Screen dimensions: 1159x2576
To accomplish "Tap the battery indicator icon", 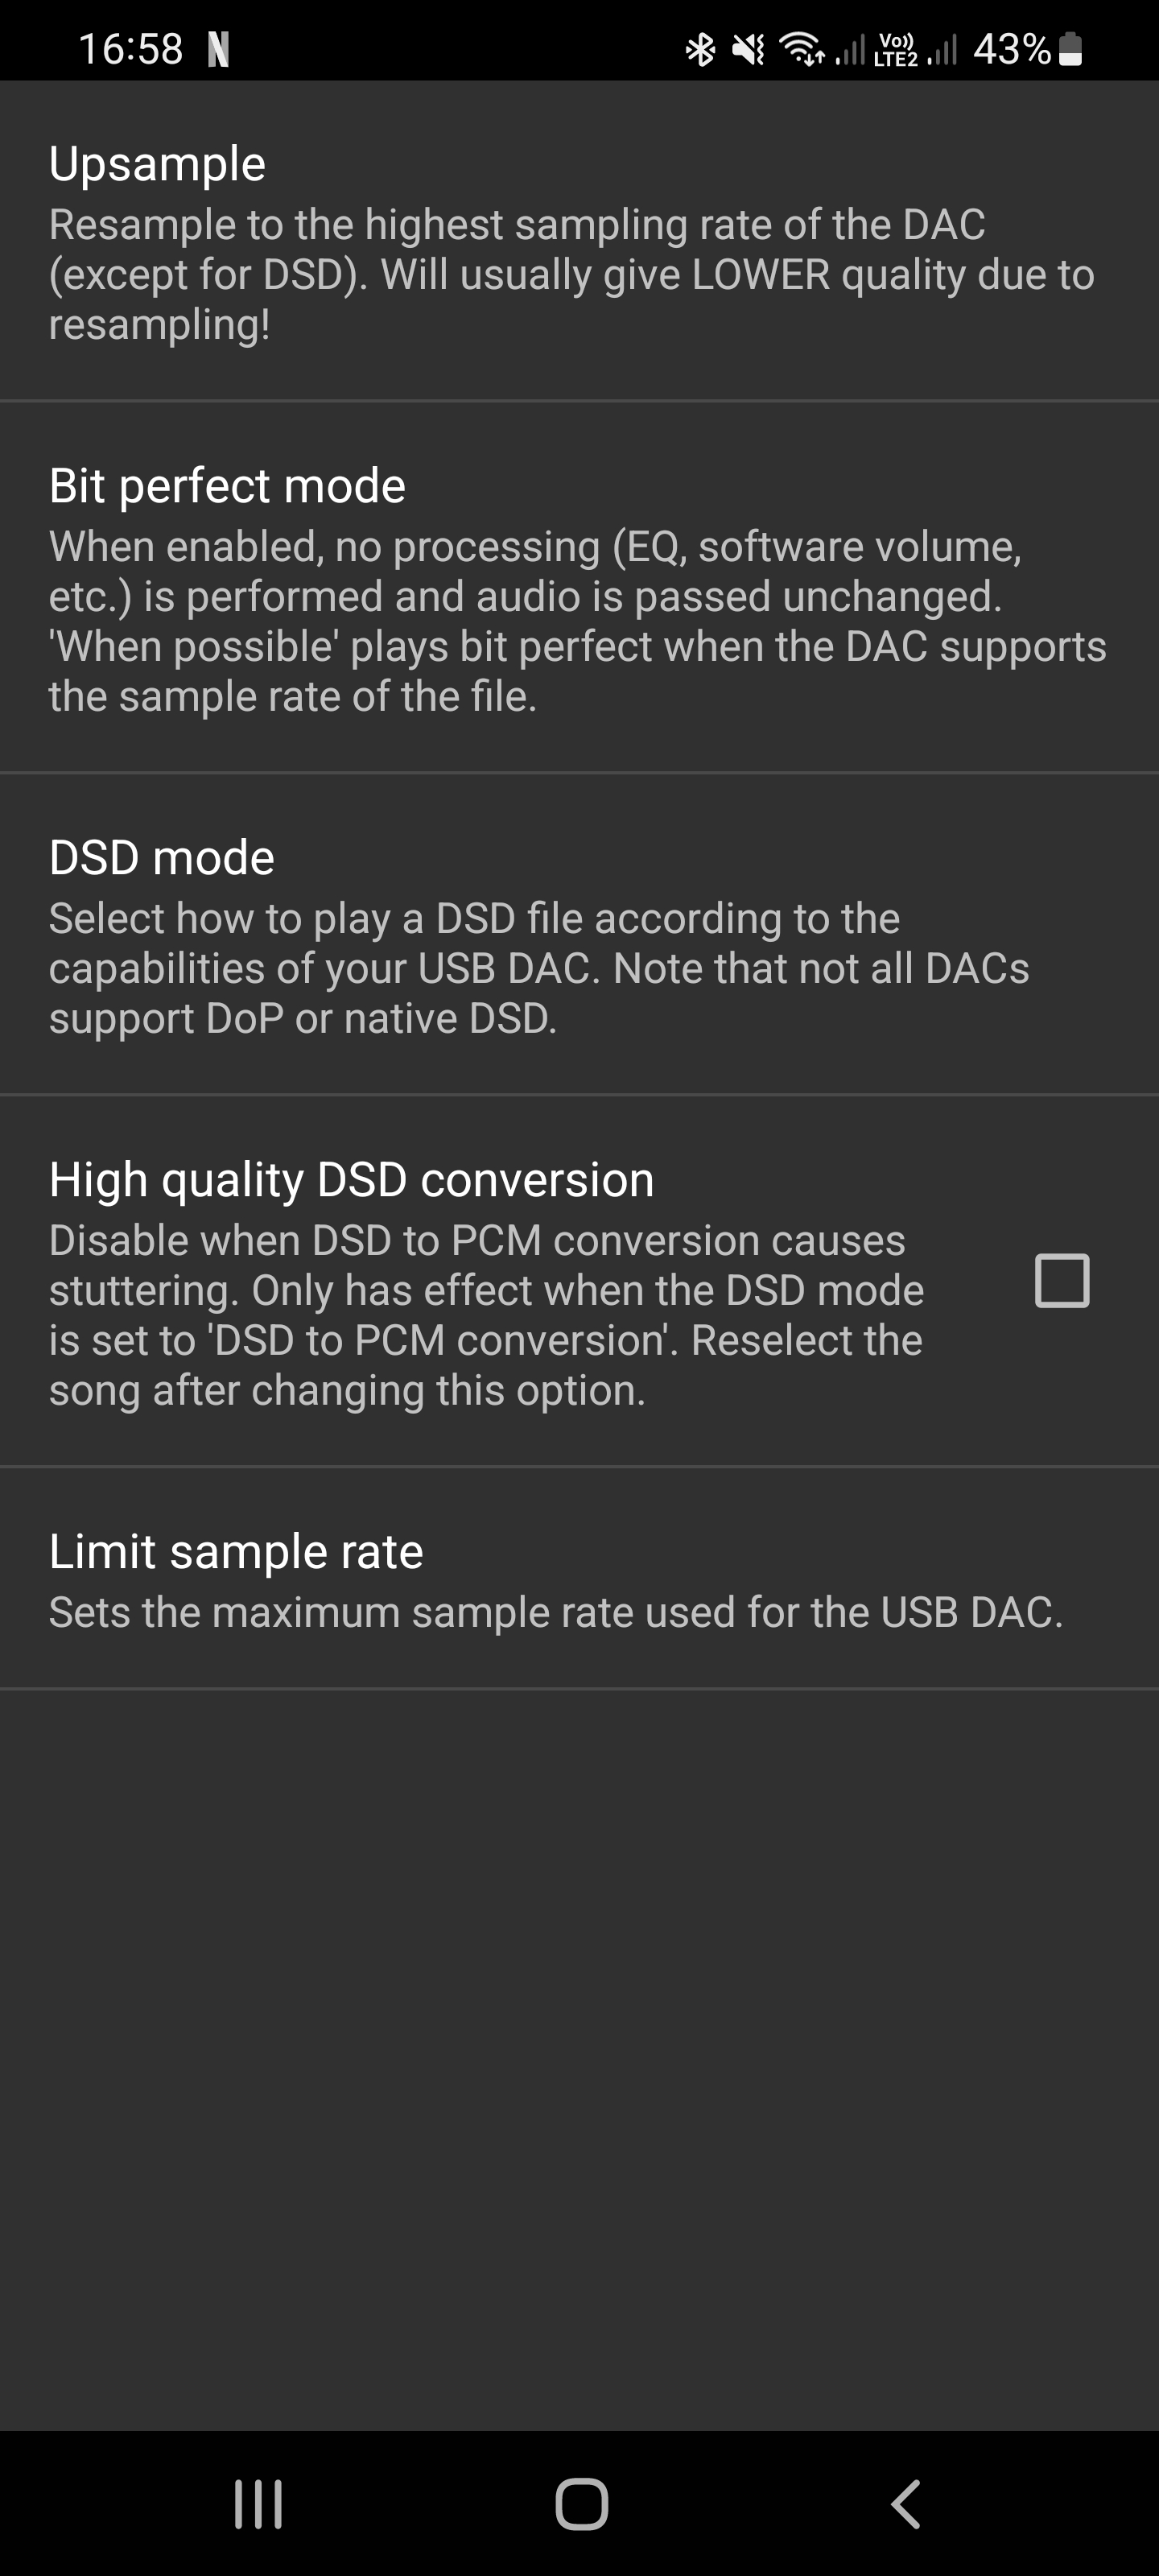I will click(x=1070, y=49).
